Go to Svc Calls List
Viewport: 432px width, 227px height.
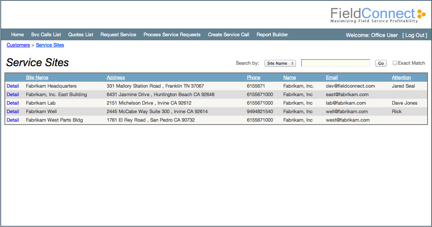46,35
